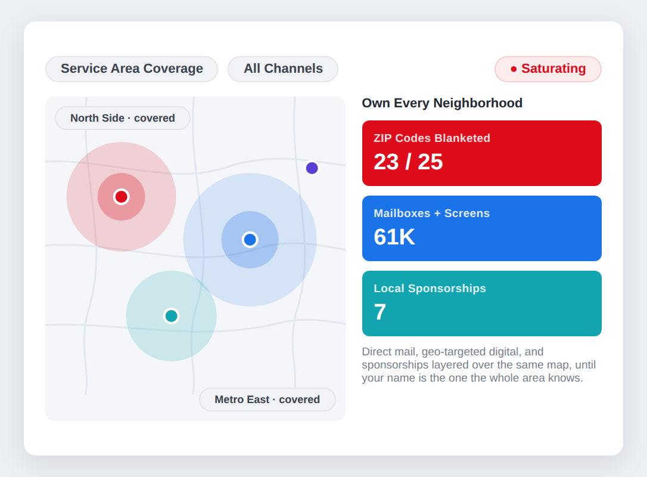Screen dimensions: 647x477
Task: Click the North Side covered label
Action: [123, 118]
